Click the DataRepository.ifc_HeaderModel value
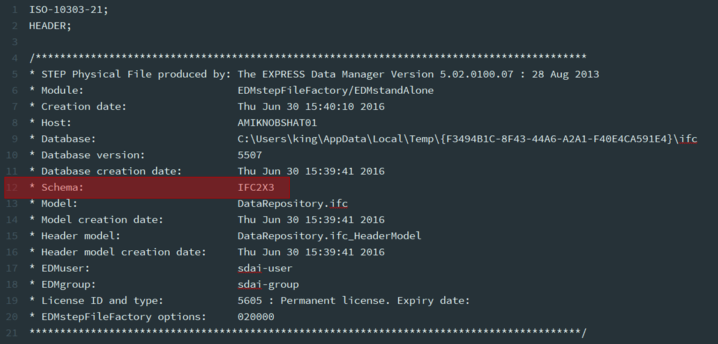 tap(329, 236)
